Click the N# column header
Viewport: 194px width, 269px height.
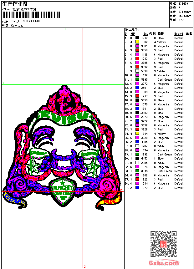(132, 34)
